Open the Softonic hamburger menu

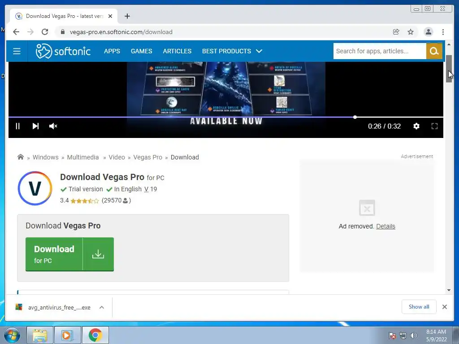point(17,51)
